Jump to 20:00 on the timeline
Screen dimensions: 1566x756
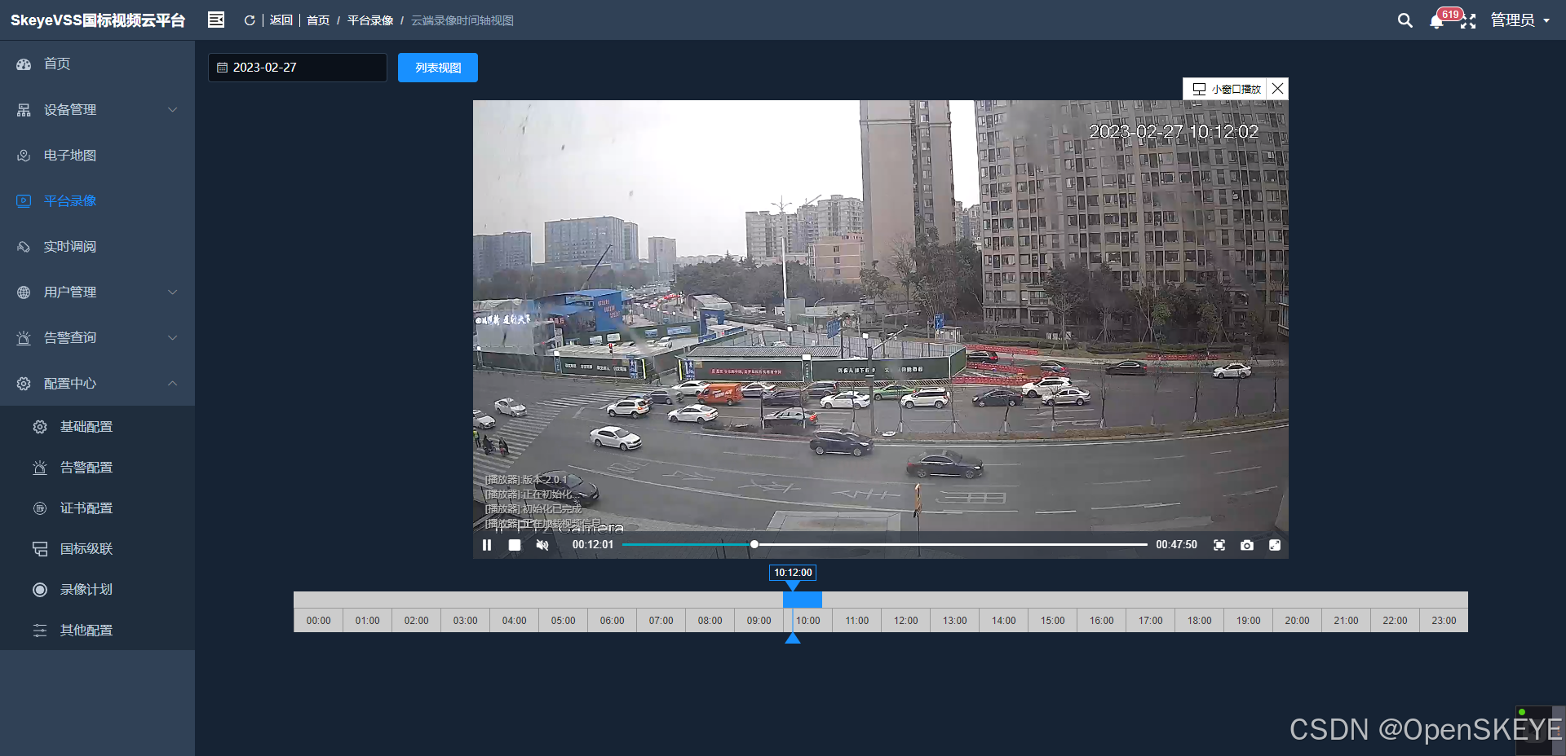point(1297,621)
